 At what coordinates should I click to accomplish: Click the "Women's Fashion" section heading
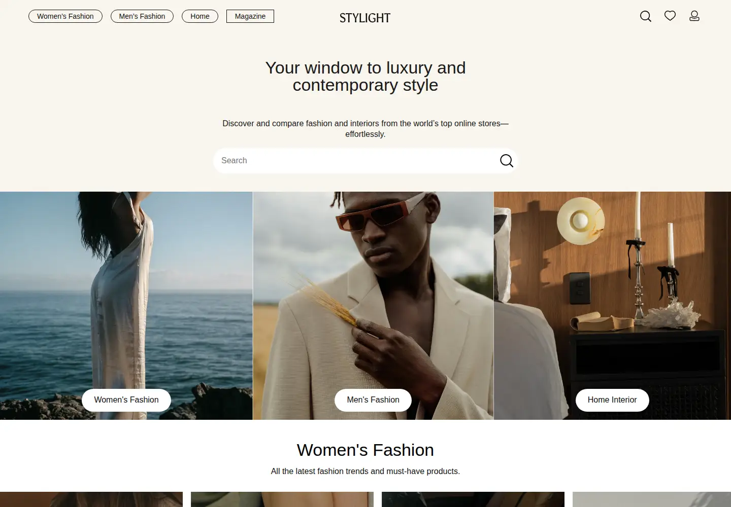[x=365, y=450]
